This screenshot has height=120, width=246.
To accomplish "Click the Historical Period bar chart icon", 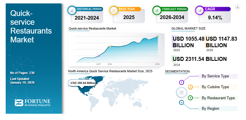I will click(72, 11).
